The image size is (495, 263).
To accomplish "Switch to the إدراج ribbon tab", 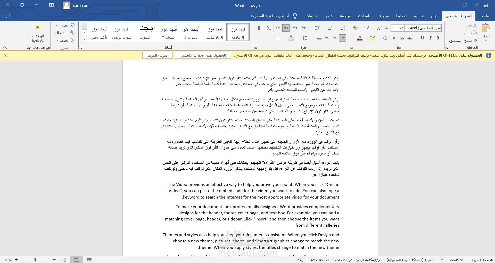I will pos(434,16).
